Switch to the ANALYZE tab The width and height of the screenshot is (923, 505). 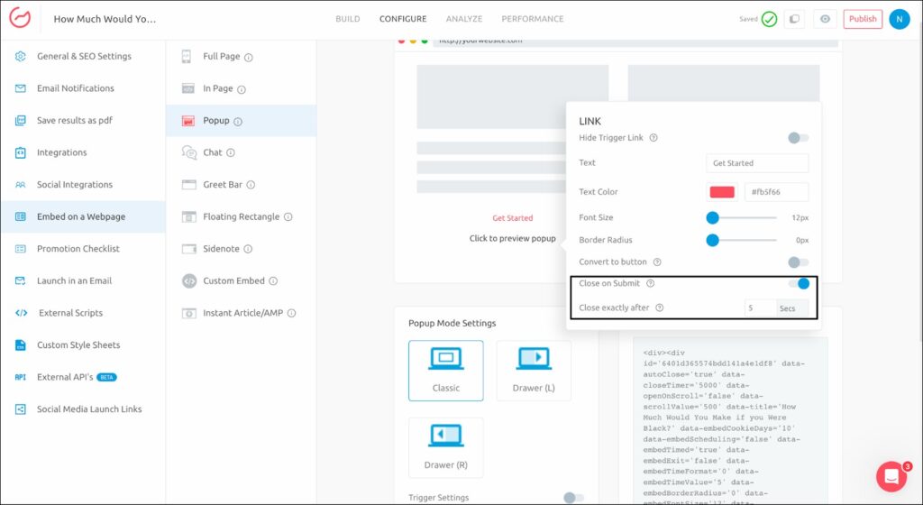pyautogui.click(x=464, y=19)
